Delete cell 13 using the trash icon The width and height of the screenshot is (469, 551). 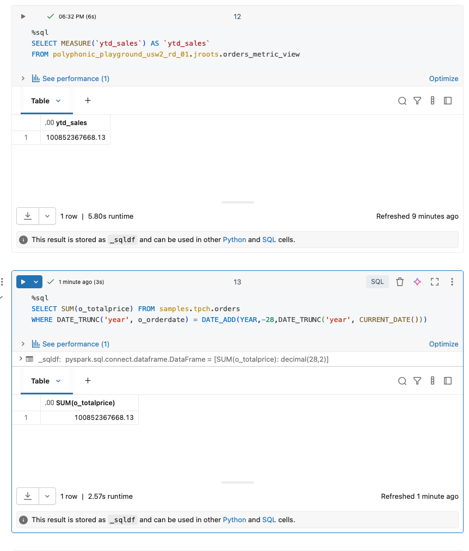click(400, 282)
